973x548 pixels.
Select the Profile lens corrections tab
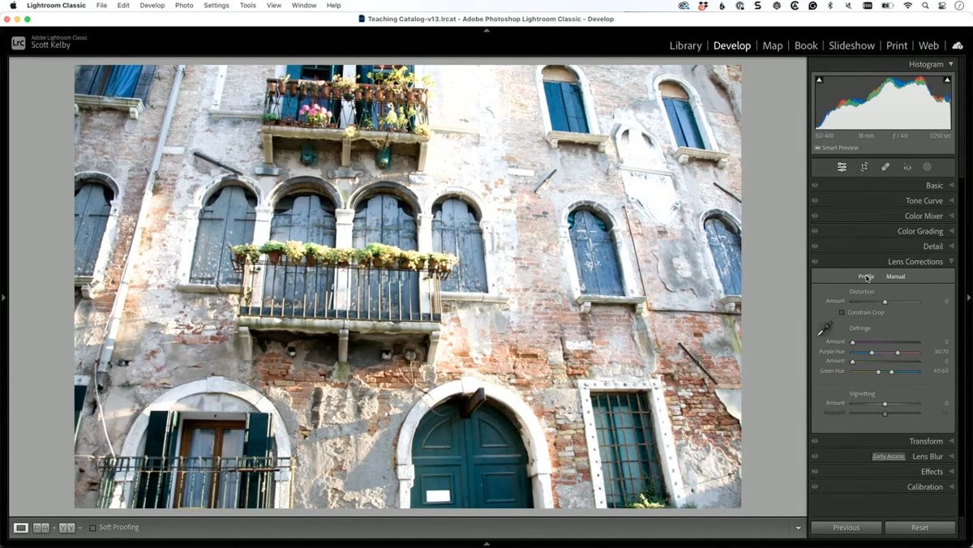point(866,276)
